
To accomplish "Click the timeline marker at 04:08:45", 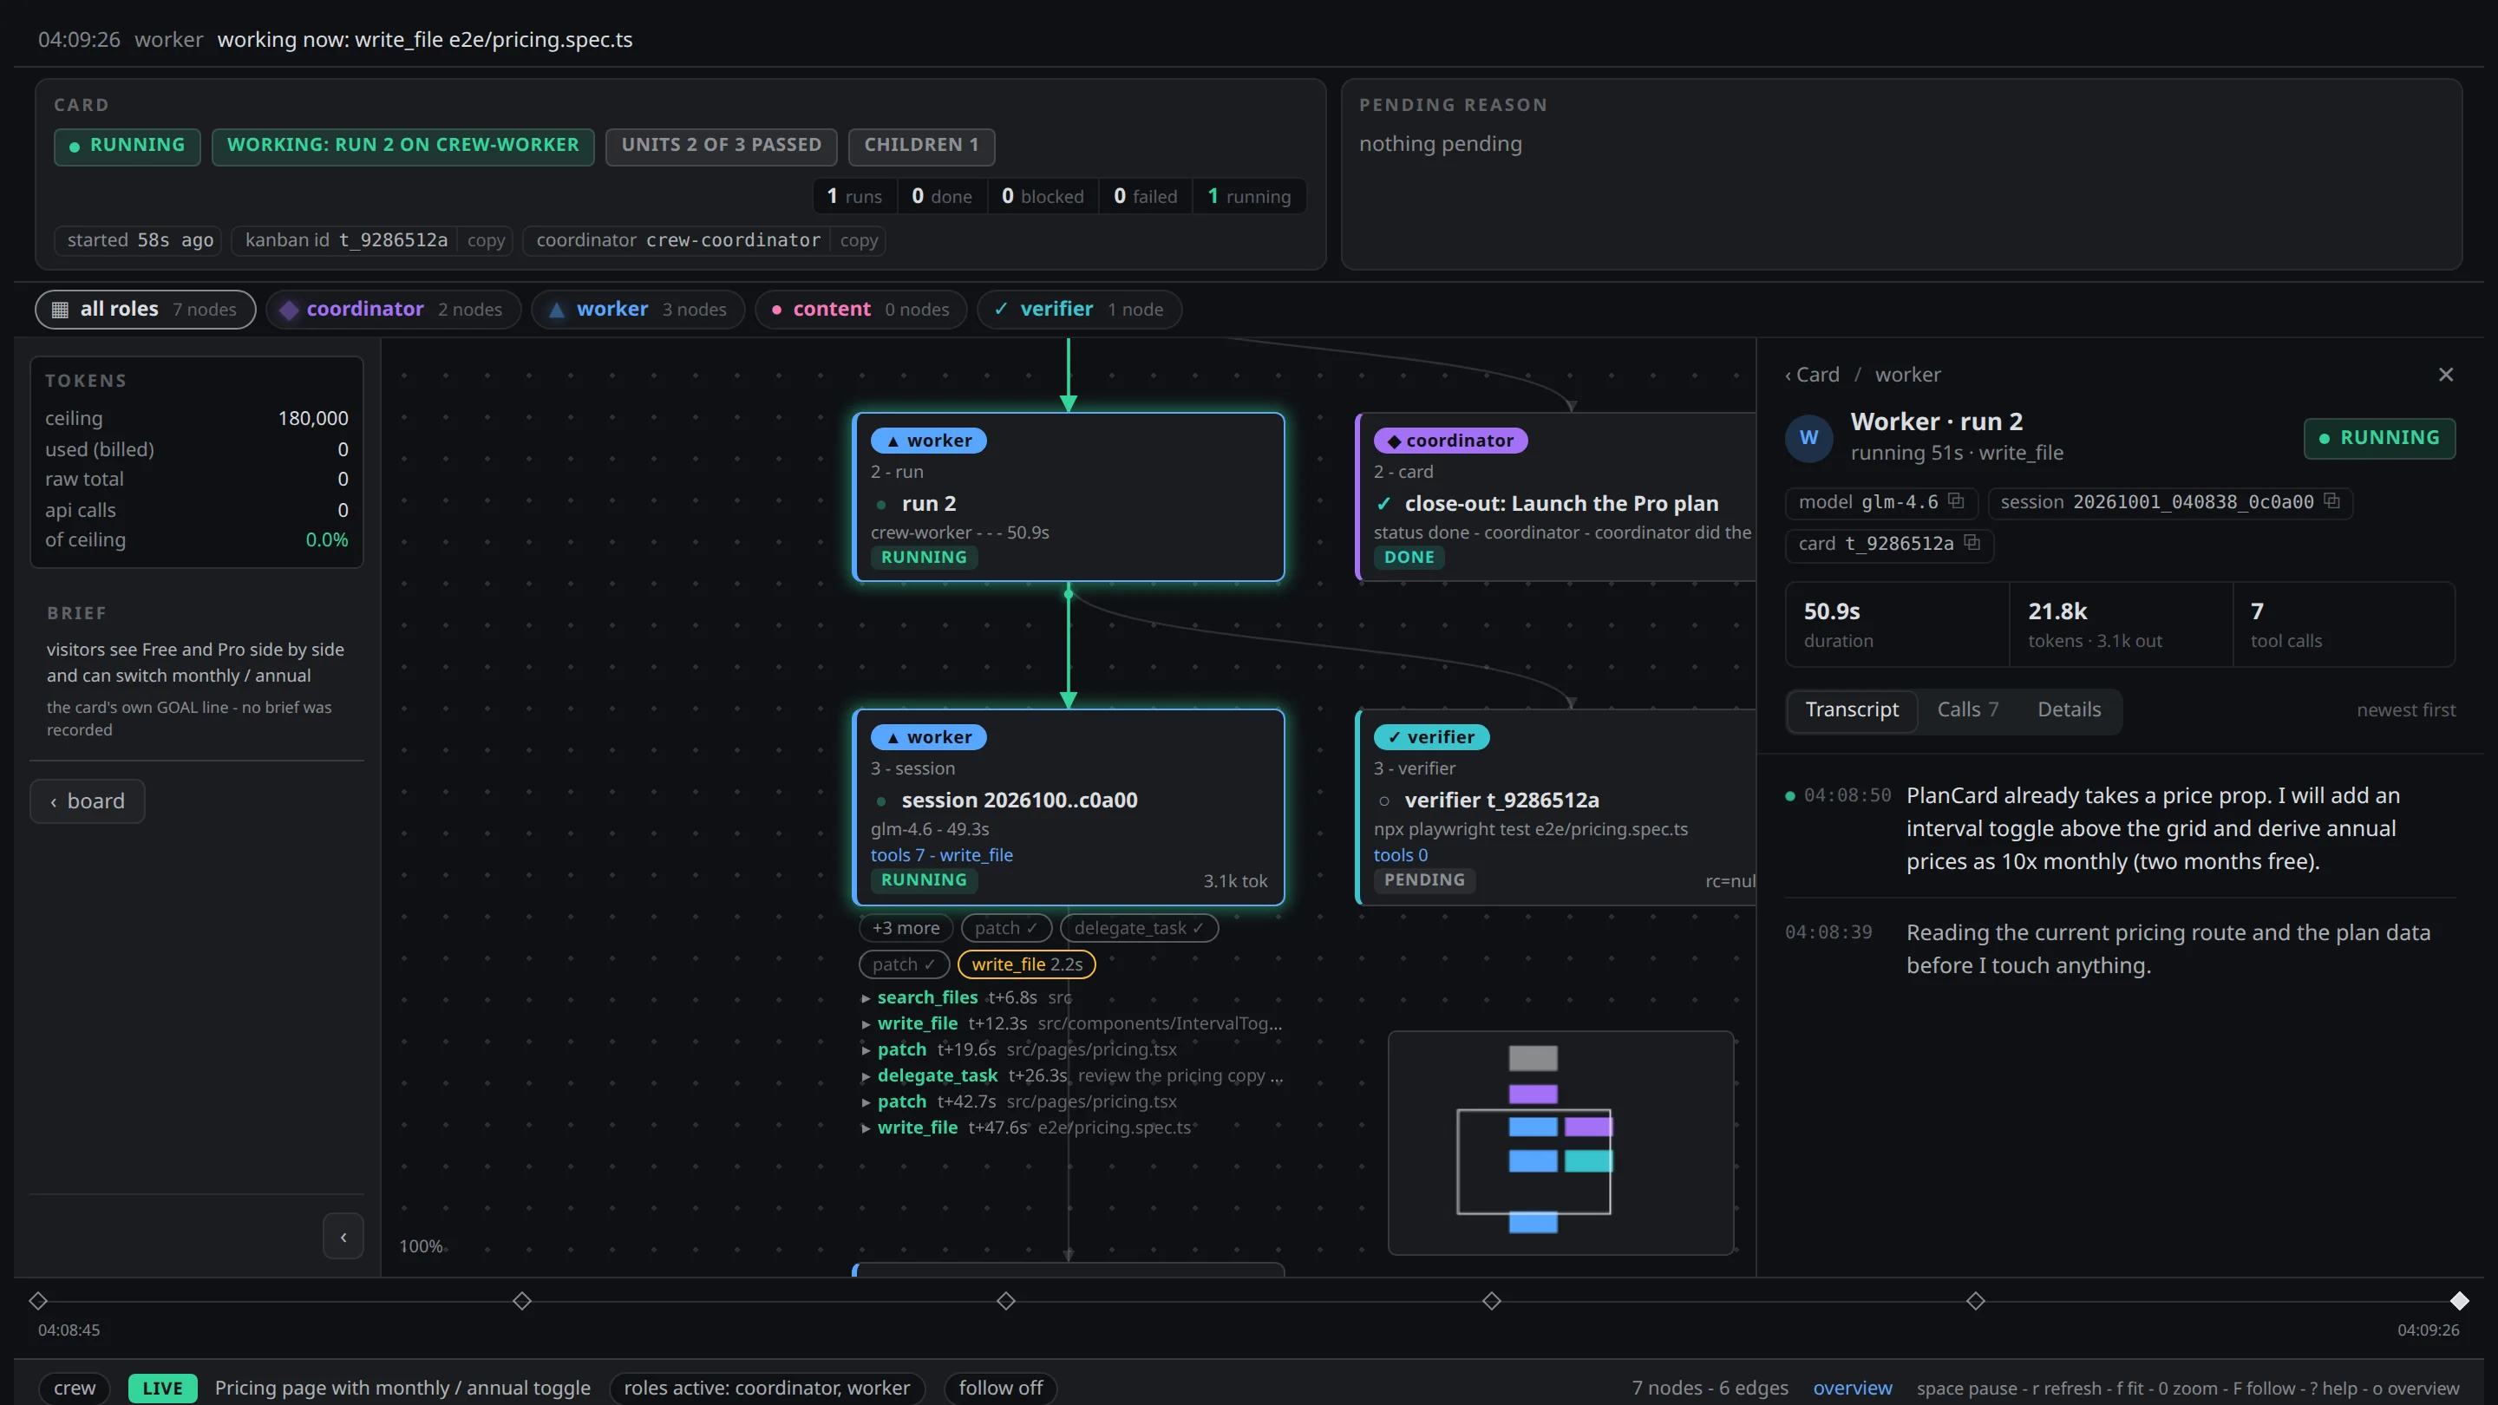I will pos(38,1300).
